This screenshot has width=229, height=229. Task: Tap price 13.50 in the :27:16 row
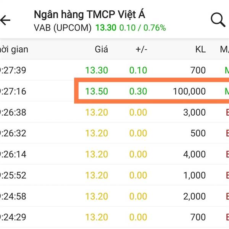pyautogui.click(x=97, y=91)
